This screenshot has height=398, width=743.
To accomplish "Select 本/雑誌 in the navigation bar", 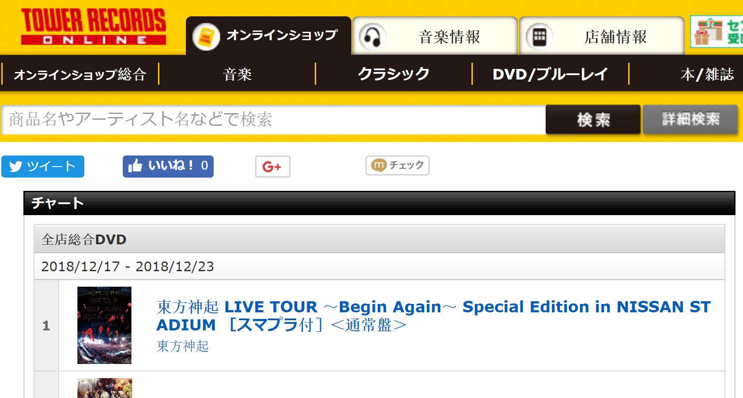I will pos(707,74).
